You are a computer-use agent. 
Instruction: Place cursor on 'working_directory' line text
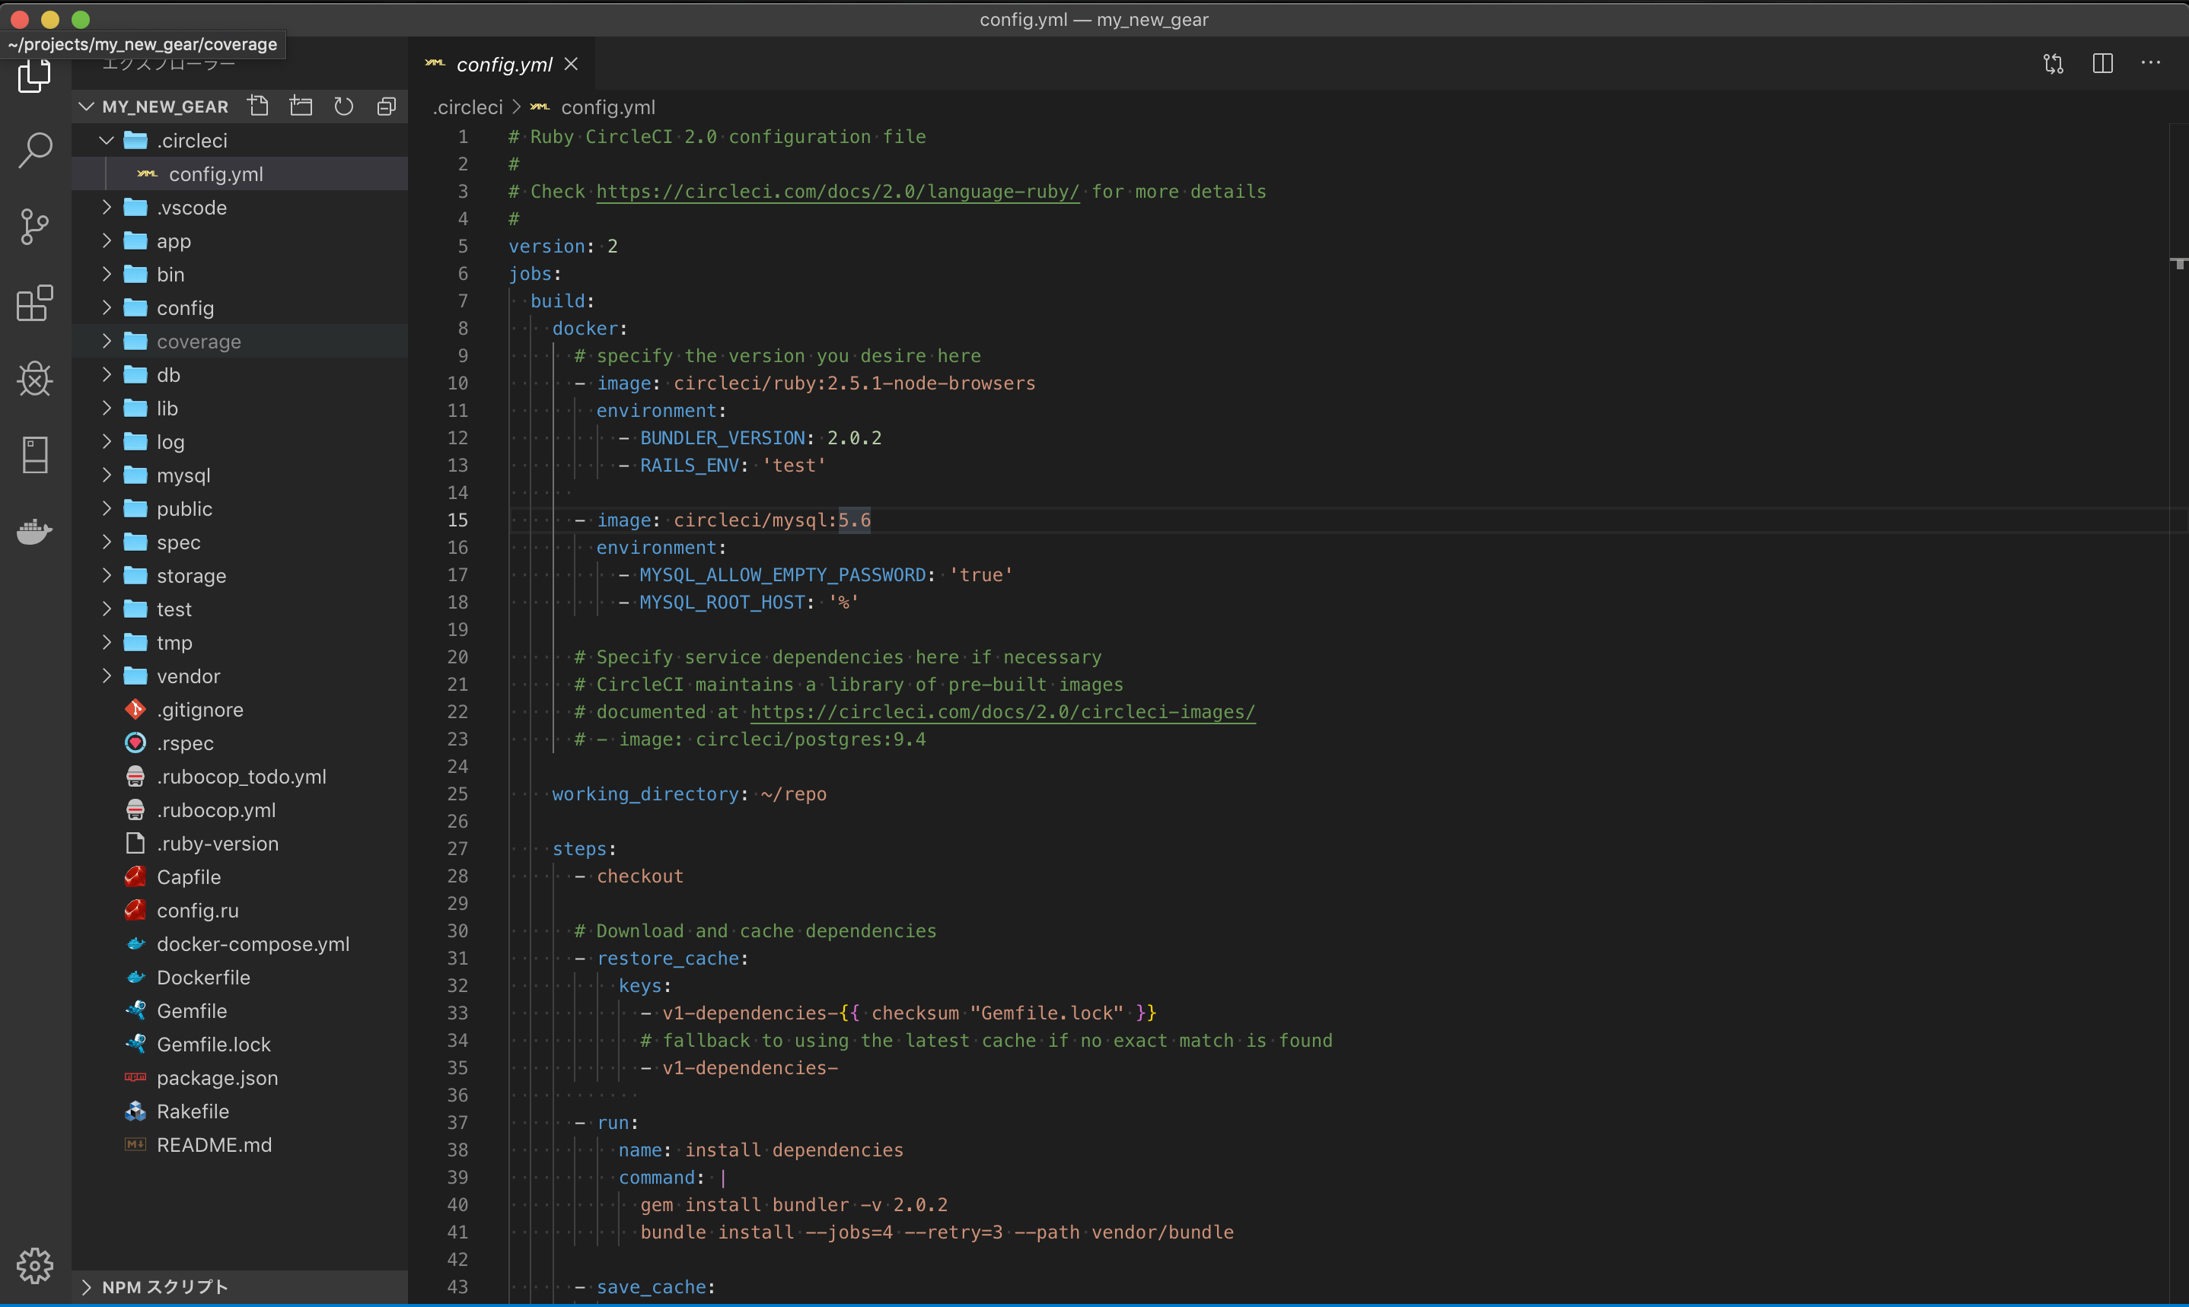(x=645, y=794)
